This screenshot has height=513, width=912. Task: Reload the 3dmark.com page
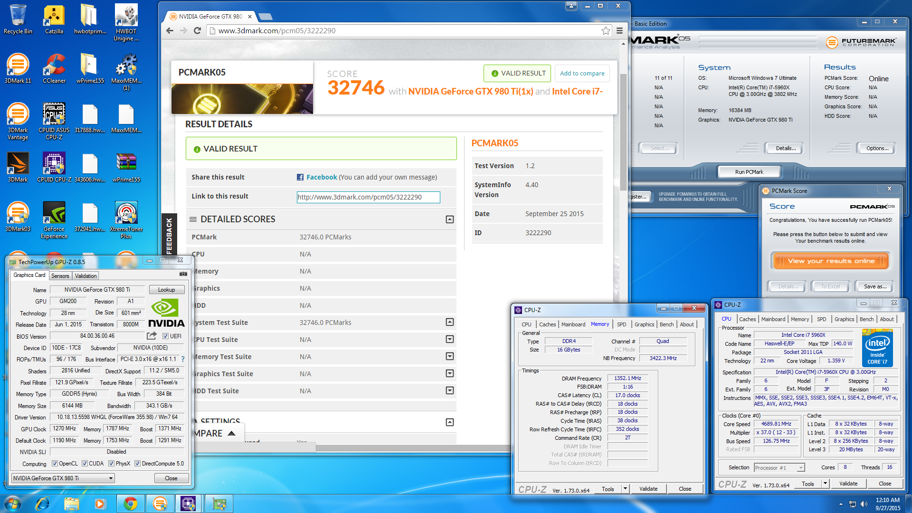coord(198,31)
